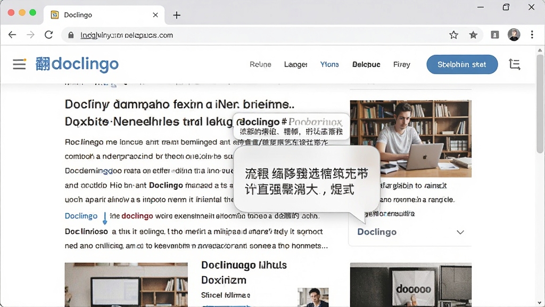Click the red doclingo word in article
545x307 pixels.
click(x=137, y=216)
